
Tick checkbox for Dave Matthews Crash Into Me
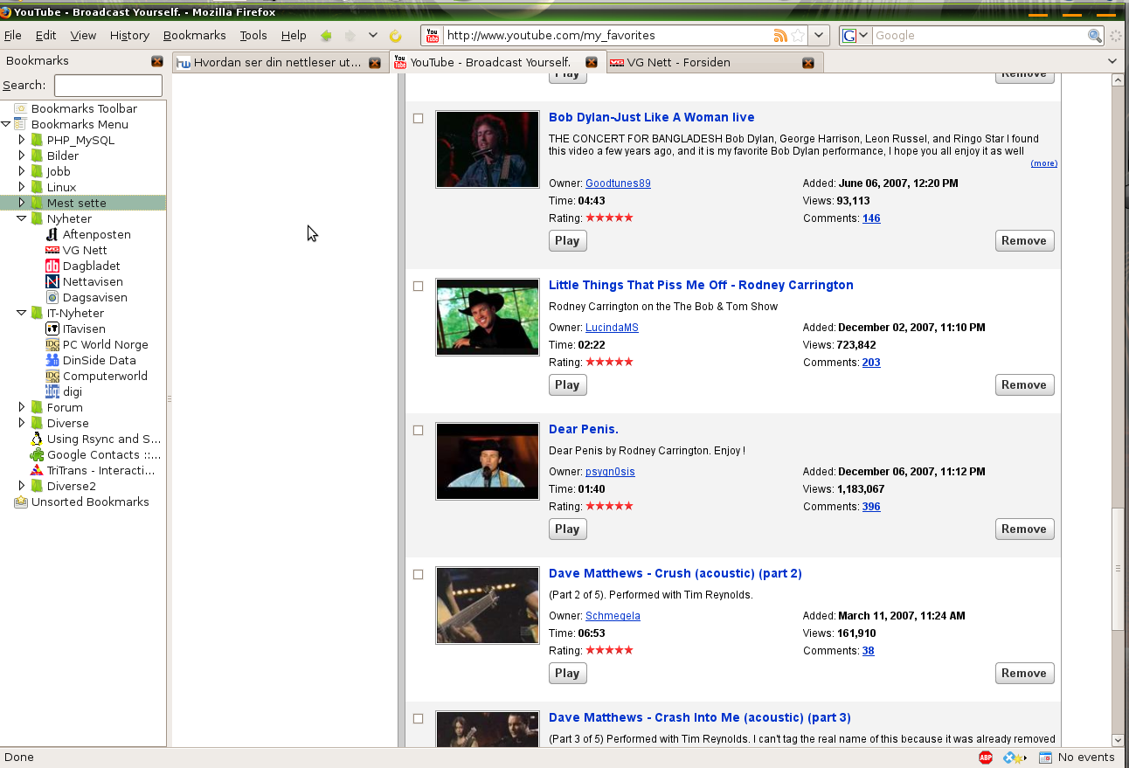pyautogui.click(x=418, y=718)
